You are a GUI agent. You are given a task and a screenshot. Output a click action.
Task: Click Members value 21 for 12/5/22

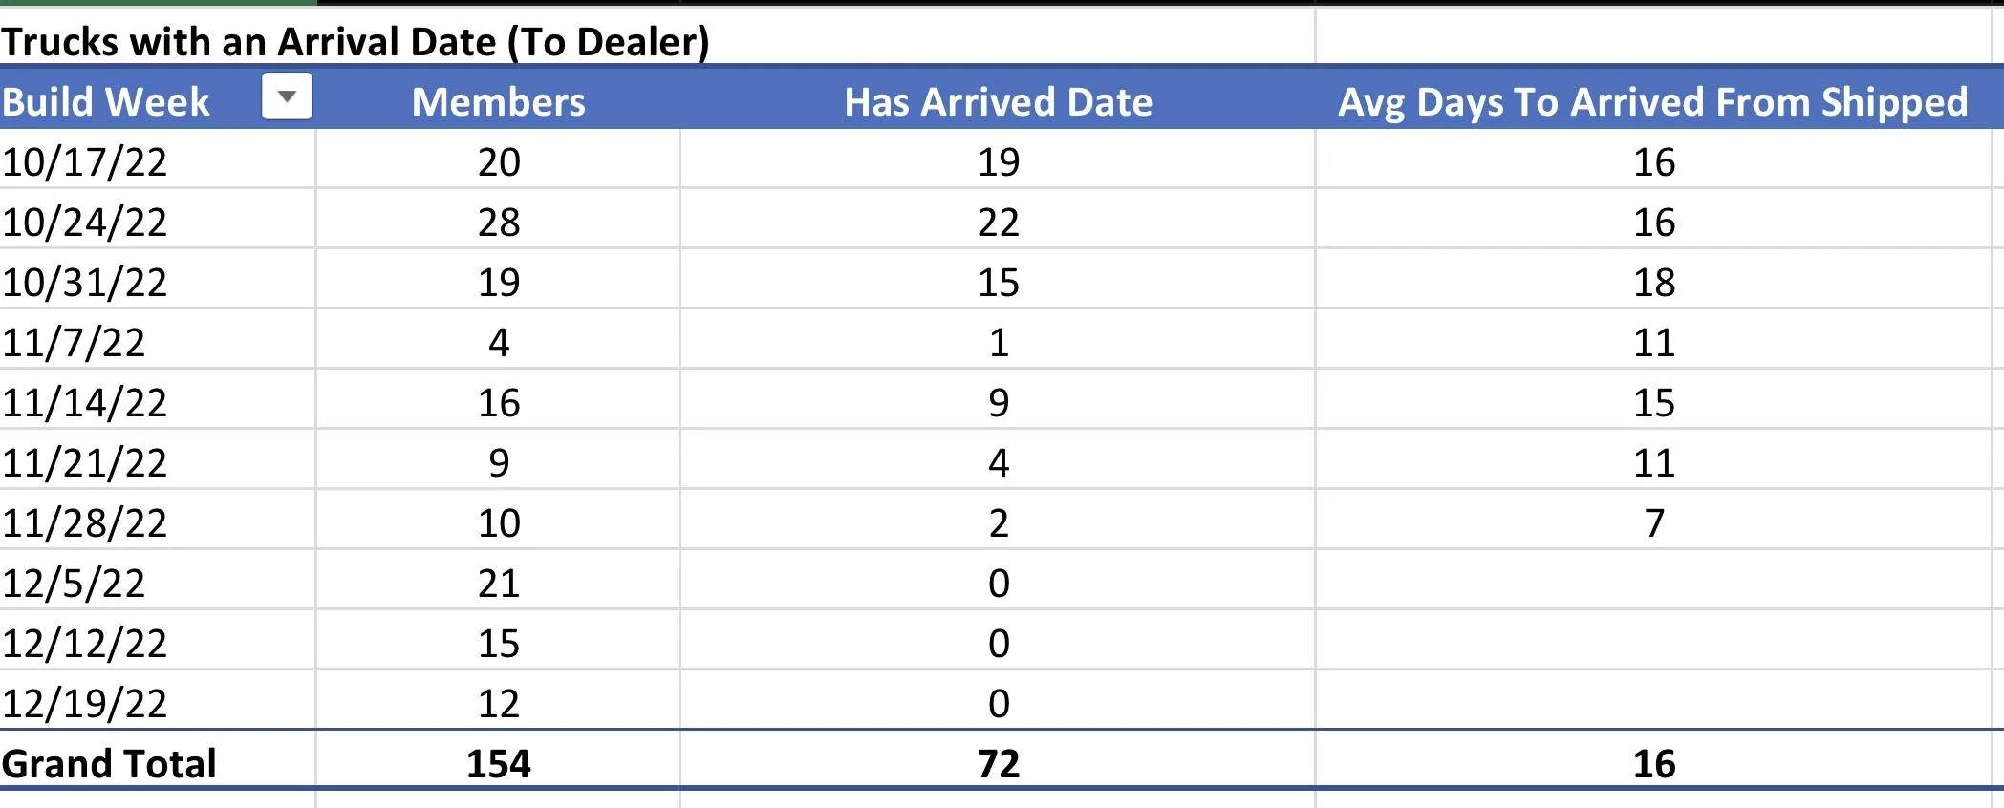pyautogui.click(x=498, y=584)
